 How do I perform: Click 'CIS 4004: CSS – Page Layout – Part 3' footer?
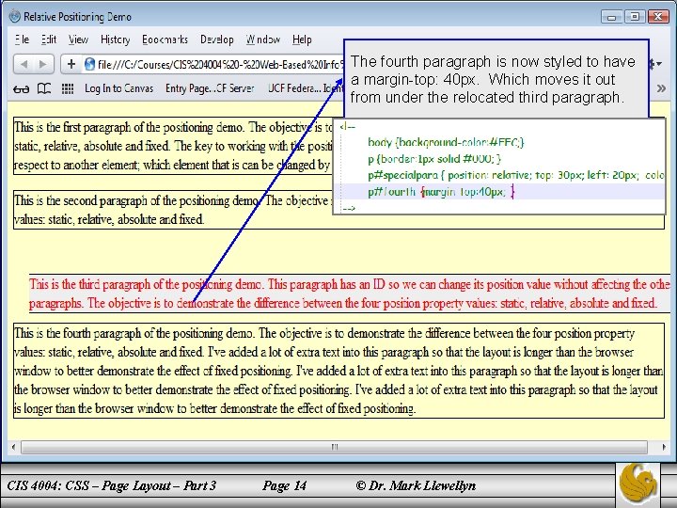tap(111, 485)
